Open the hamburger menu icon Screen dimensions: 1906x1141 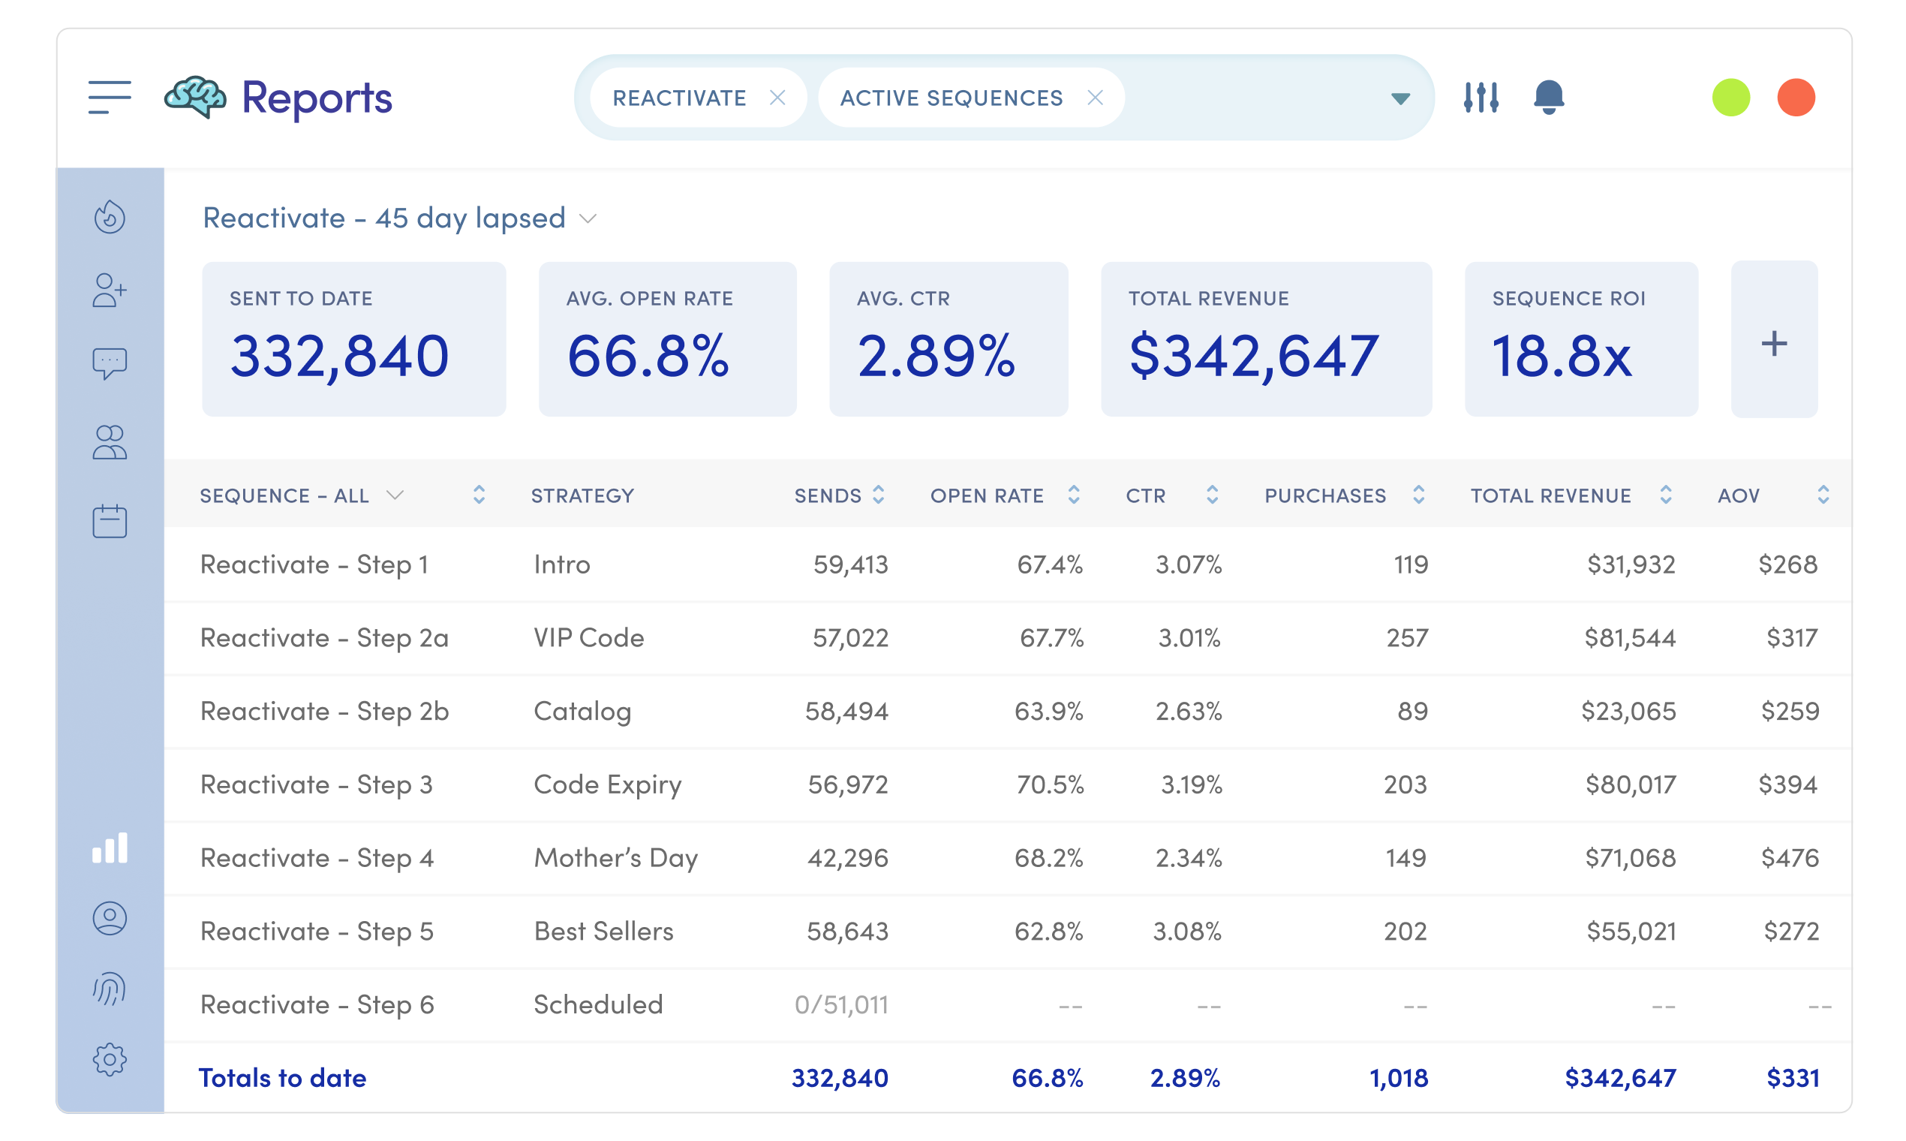pyautogui.click(x=109, y=98)
